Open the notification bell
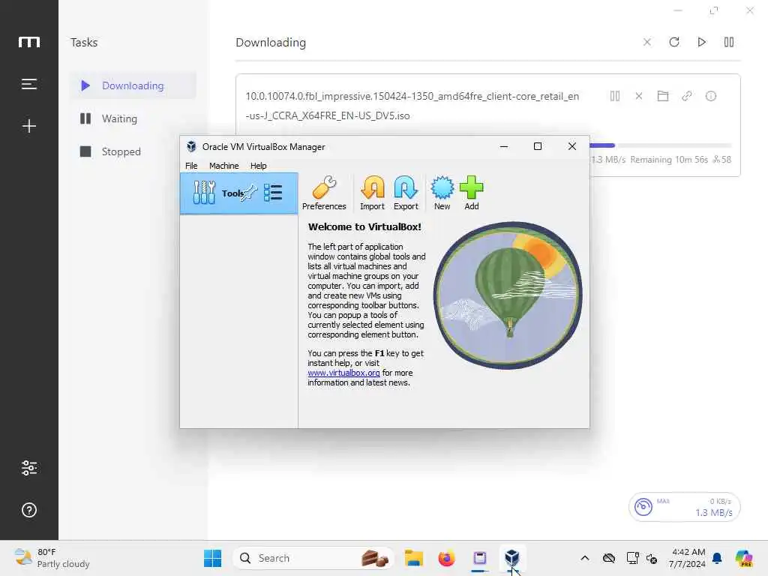 (717, 558)
